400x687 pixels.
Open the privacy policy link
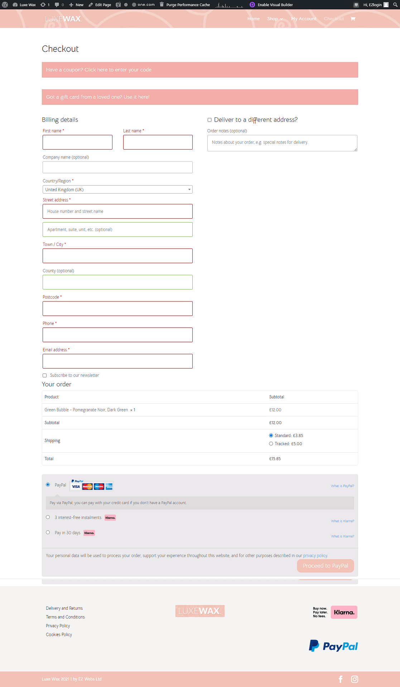(x=315, y=556)
